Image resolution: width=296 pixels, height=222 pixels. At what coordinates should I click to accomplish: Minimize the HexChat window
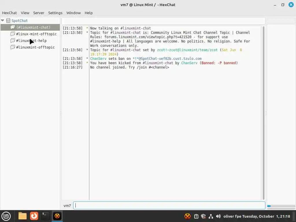[x=275, y=5]
